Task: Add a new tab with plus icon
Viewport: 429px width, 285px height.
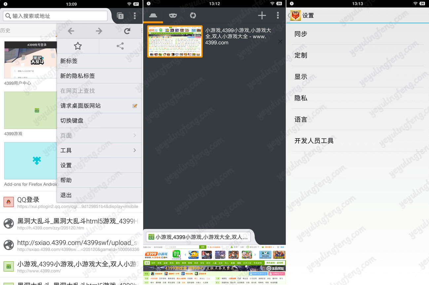Action: point(262,15)
